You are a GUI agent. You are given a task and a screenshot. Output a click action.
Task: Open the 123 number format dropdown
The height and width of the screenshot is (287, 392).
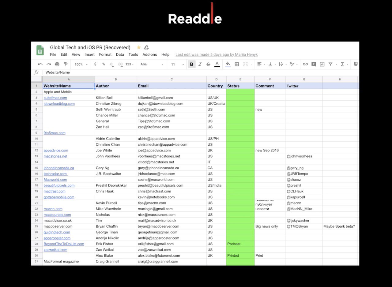coord(130,64)
